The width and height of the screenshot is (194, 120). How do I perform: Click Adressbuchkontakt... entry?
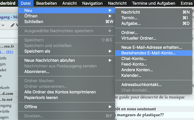(x=141, y=85)
